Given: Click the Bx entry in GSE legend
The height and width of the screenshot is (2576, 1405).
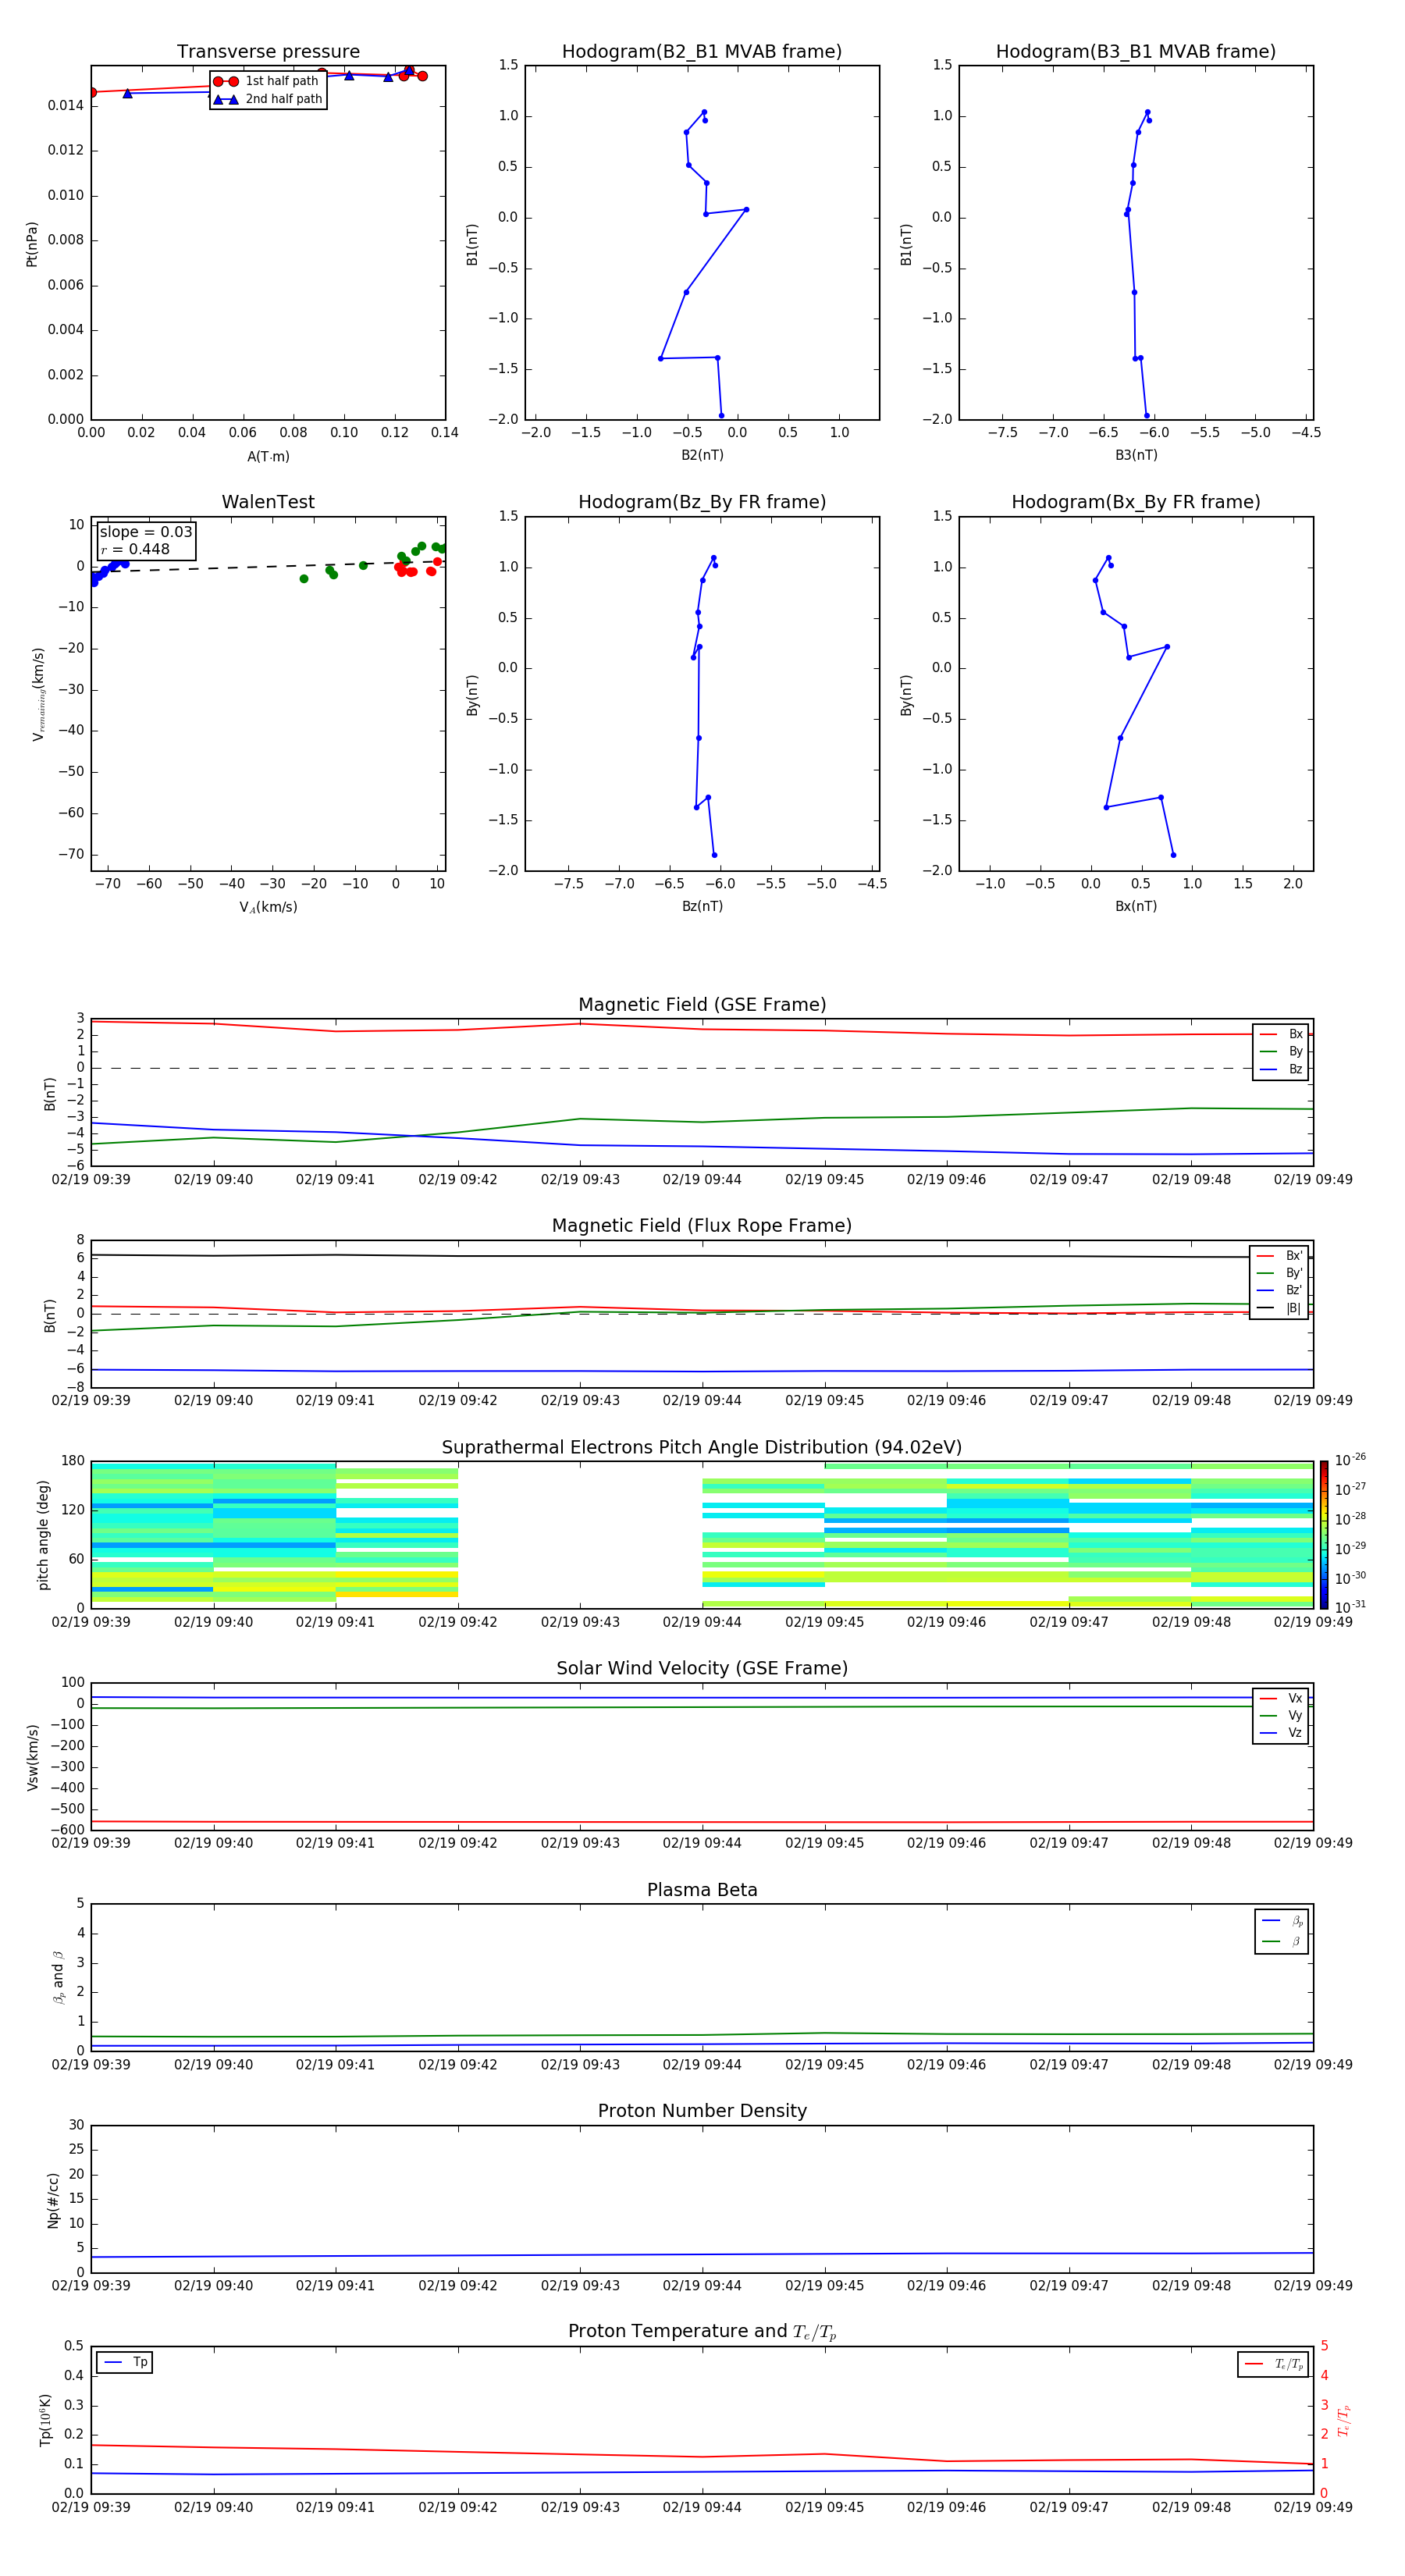Looking at the screenshot, I should click(1281, 1034).
